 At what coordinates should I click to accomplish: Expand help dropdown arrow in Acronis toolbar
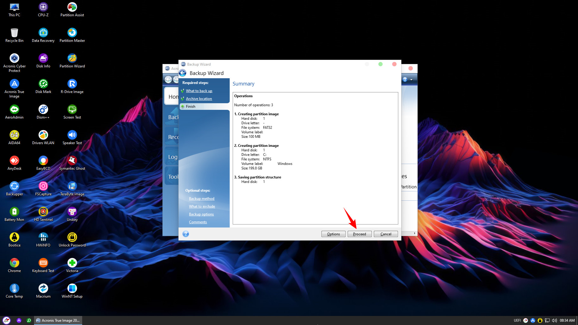click(x=411, y=80)
